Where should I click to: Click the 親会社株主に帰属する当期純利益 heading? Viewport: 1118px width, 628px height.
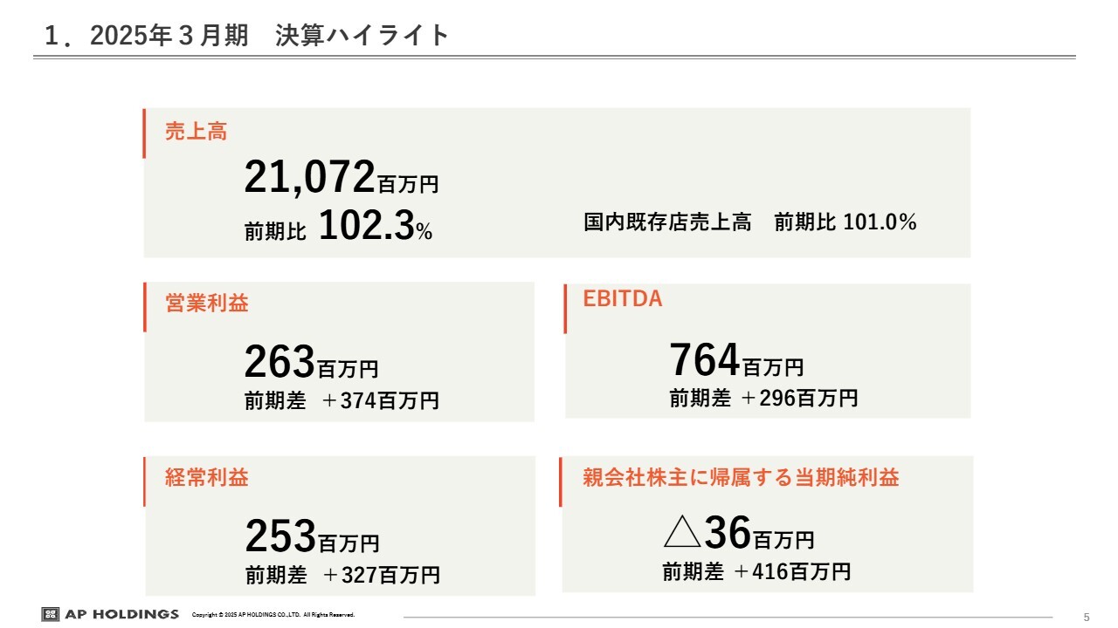(x=741, y=478)
